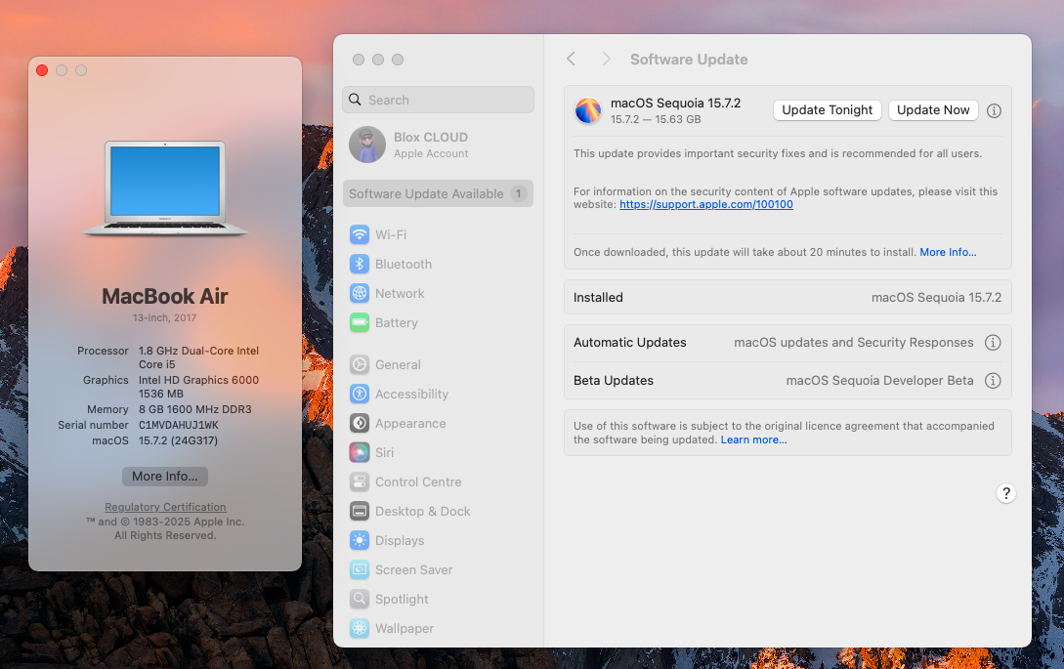Click the More Info… update link
This screenshot has height=669, width=1064.
(x=948, y=252)
